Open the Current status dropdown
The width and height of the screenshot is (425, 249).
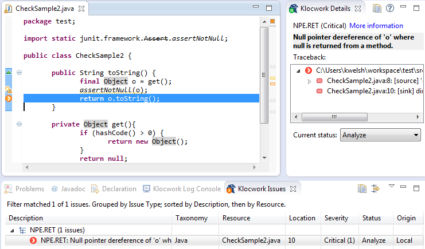click(380, 136)
